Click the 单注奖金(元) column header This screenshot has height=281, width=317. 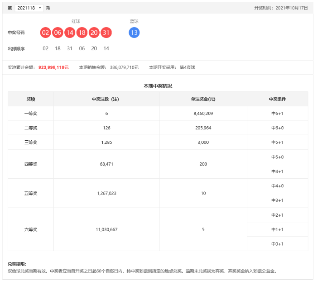203,99
